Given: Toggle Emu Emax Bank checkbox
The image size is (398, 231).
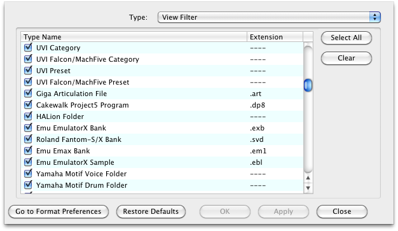Looking at the screenshot, I should [28, 150].
